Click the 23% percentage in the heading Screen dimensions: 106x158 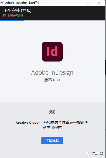(26, 10)
